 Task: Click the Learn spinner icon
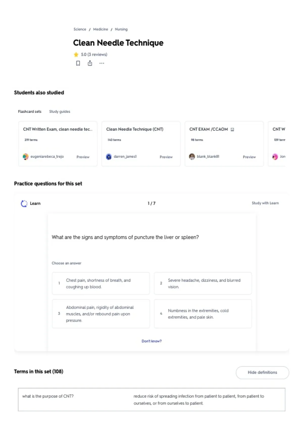pos(24,203)
